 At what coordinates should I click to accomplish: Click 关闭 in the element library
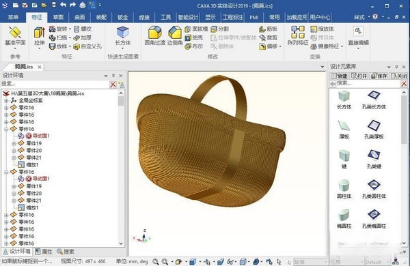[399, 76]
